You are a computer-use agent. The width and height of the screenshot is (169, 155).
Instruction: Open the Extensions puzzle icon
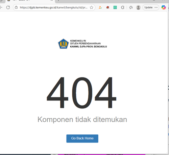coord(122,7)
